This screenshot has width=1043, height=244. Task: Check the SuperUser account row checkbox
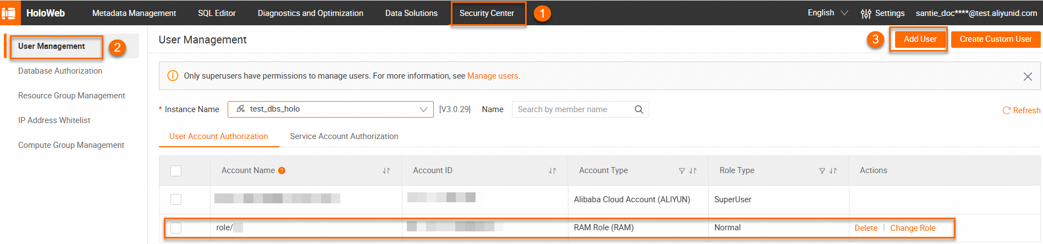click(176, 199)
